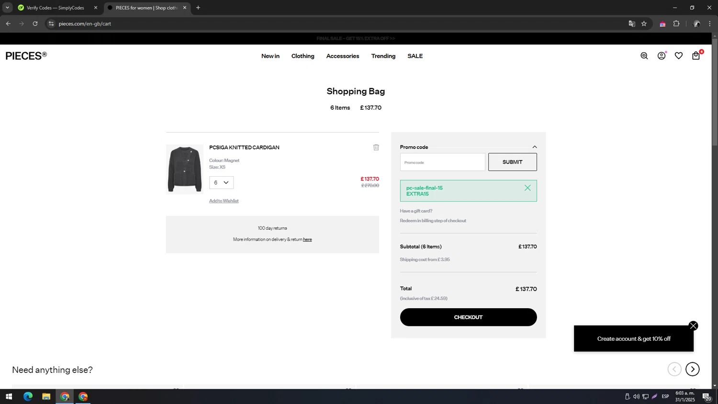Open the Windows notification center
This screenshot has height=404, width=718.
click(707, 396)
